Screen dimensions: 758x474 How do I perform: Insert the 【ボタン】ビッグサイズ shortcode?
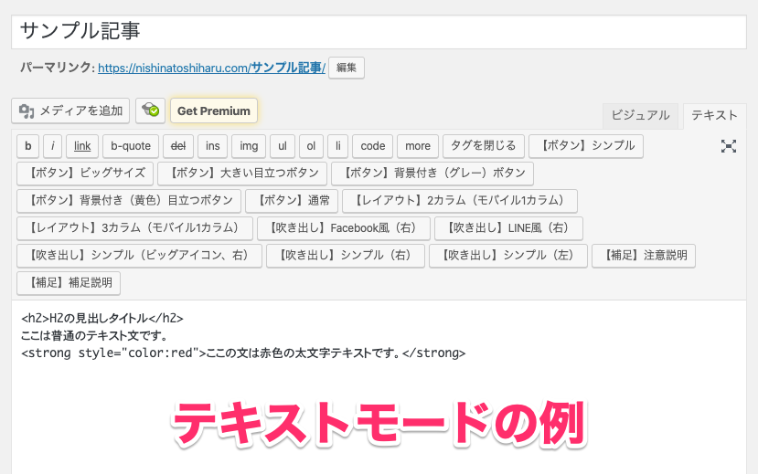[84, 174]
